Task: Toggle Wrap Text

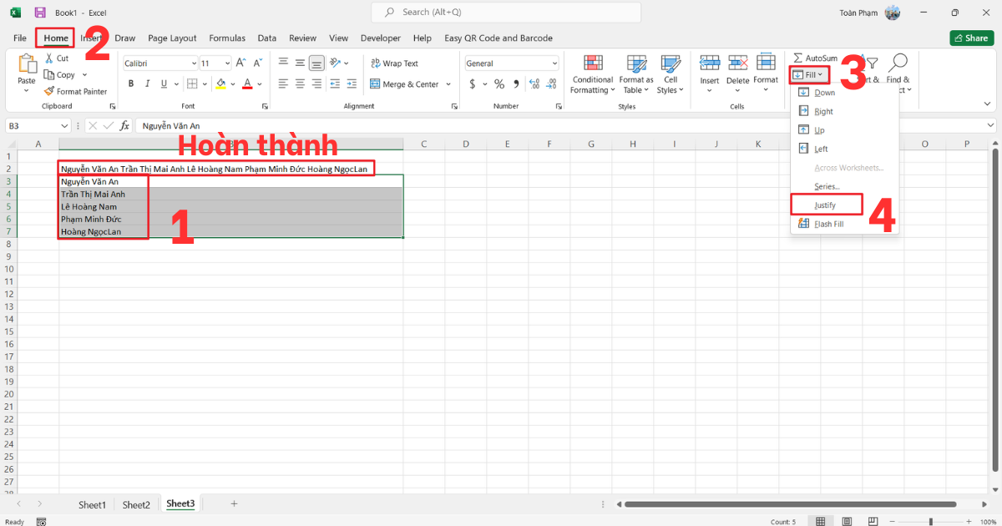Action: point(394,63)
